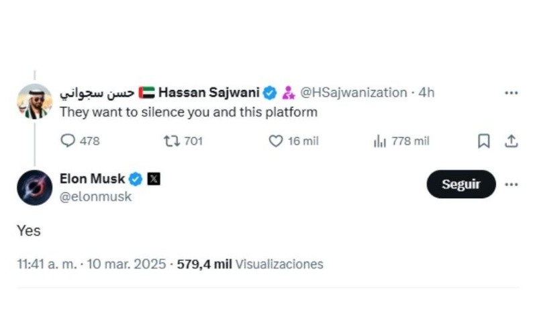
Task: Click the reply icon with 478 replies
Action: pos(68,141)
